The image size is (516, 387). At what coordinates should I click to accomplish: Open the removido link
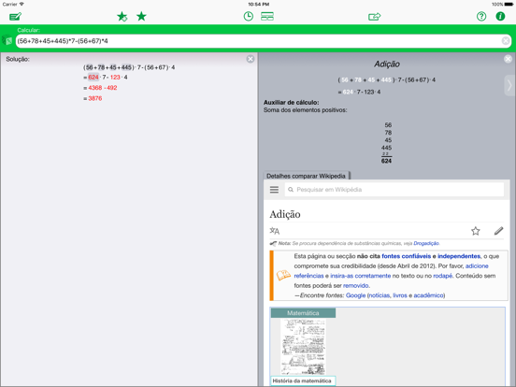[356, 286]
